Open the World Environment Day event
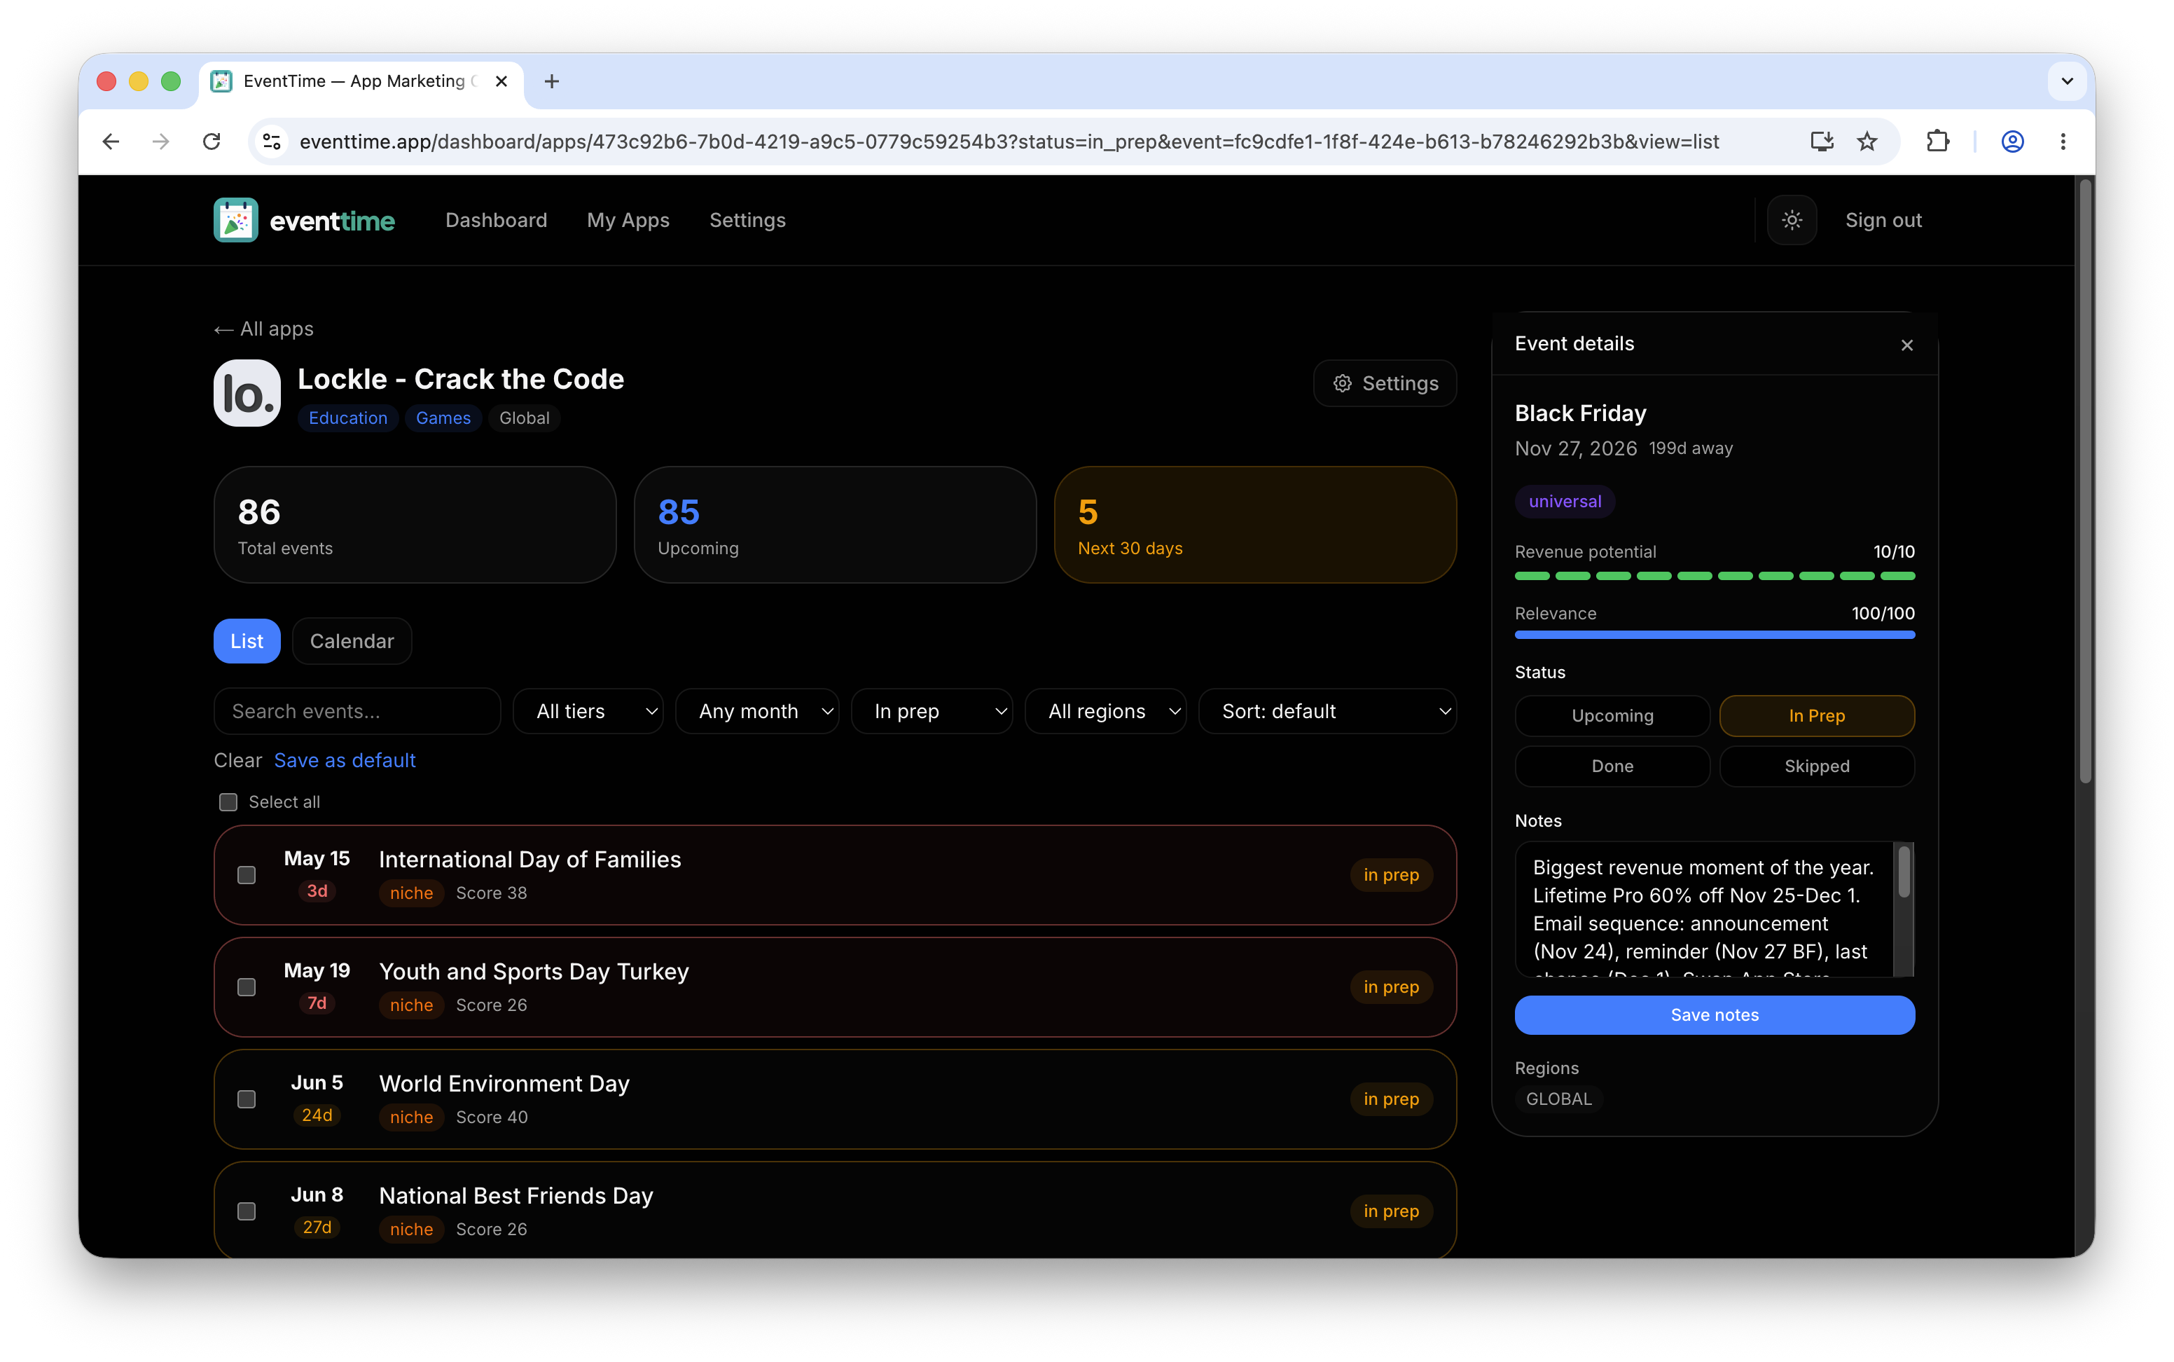Screen dimensions: 2174x1362 834,1099
